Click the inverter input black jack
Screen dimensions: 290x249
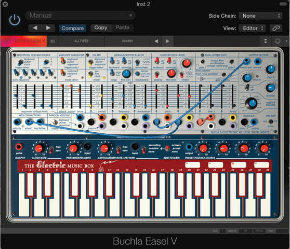point(244,122)
